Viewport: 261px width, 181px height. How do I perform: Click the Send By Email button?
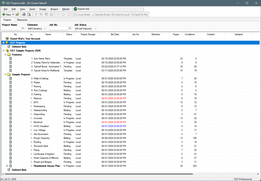click(x=101, y=15)
